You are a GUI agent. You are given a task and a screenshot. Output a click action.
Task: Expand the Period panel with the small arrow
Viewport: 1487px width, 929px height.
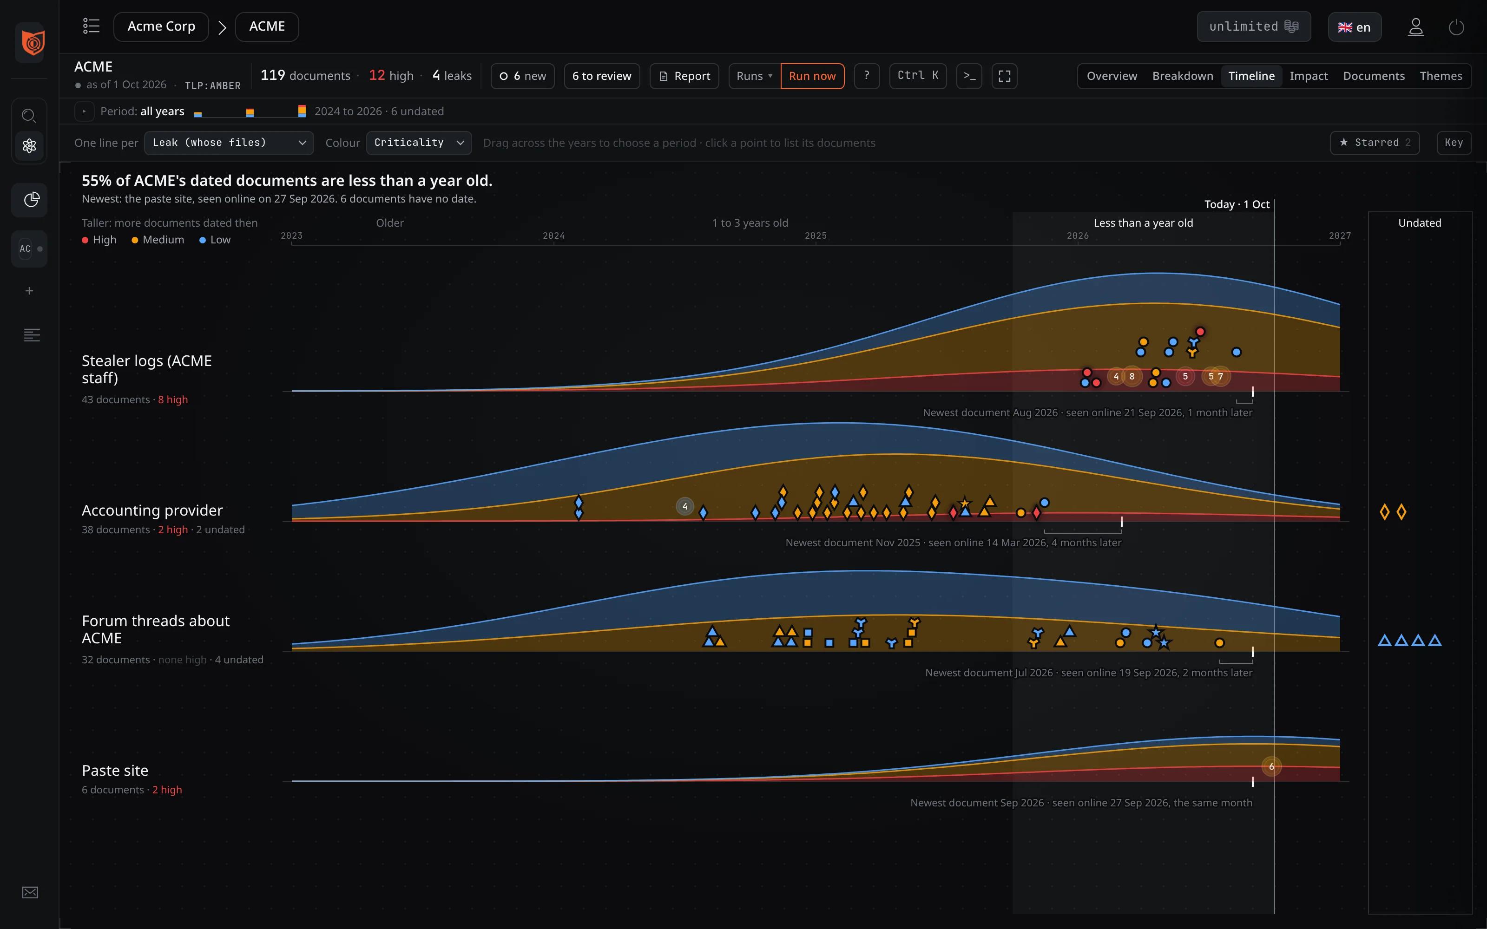[84, 111]
